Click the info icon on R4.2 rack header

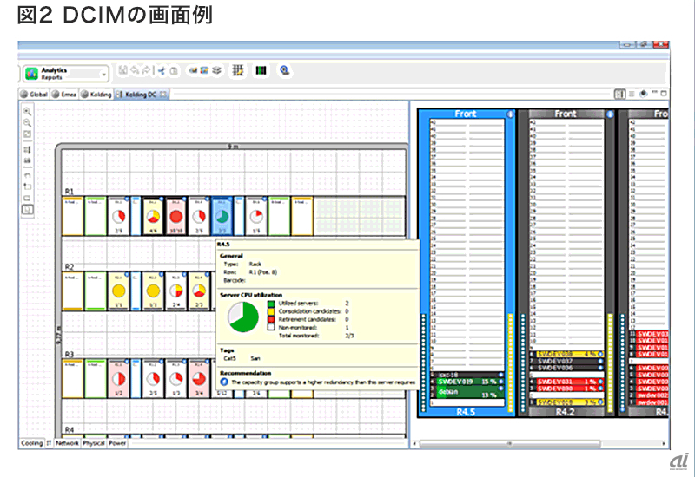tap(612, 114)
